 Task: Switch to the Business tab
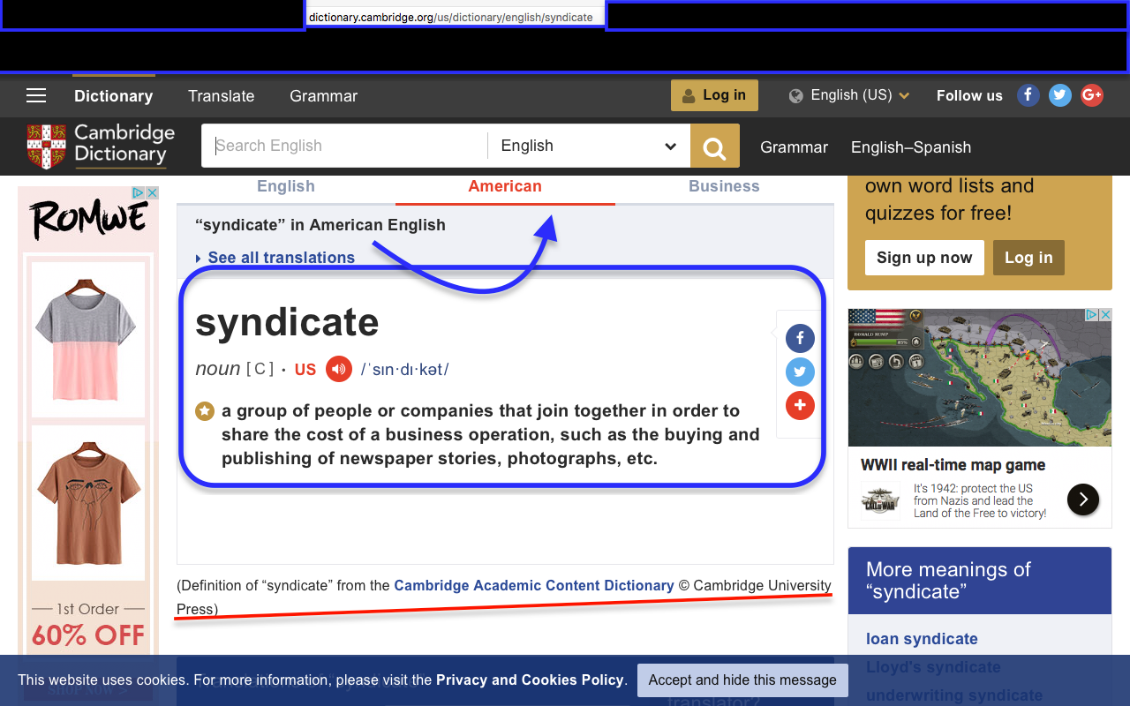click(724, 186)
